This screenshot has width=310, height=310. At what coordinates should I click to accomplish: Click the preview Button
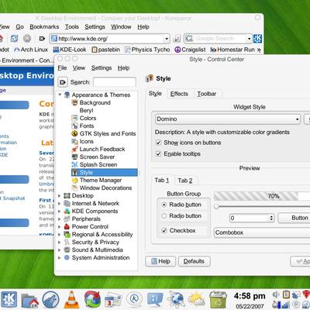pyautogui.click(x=294, y=218)
